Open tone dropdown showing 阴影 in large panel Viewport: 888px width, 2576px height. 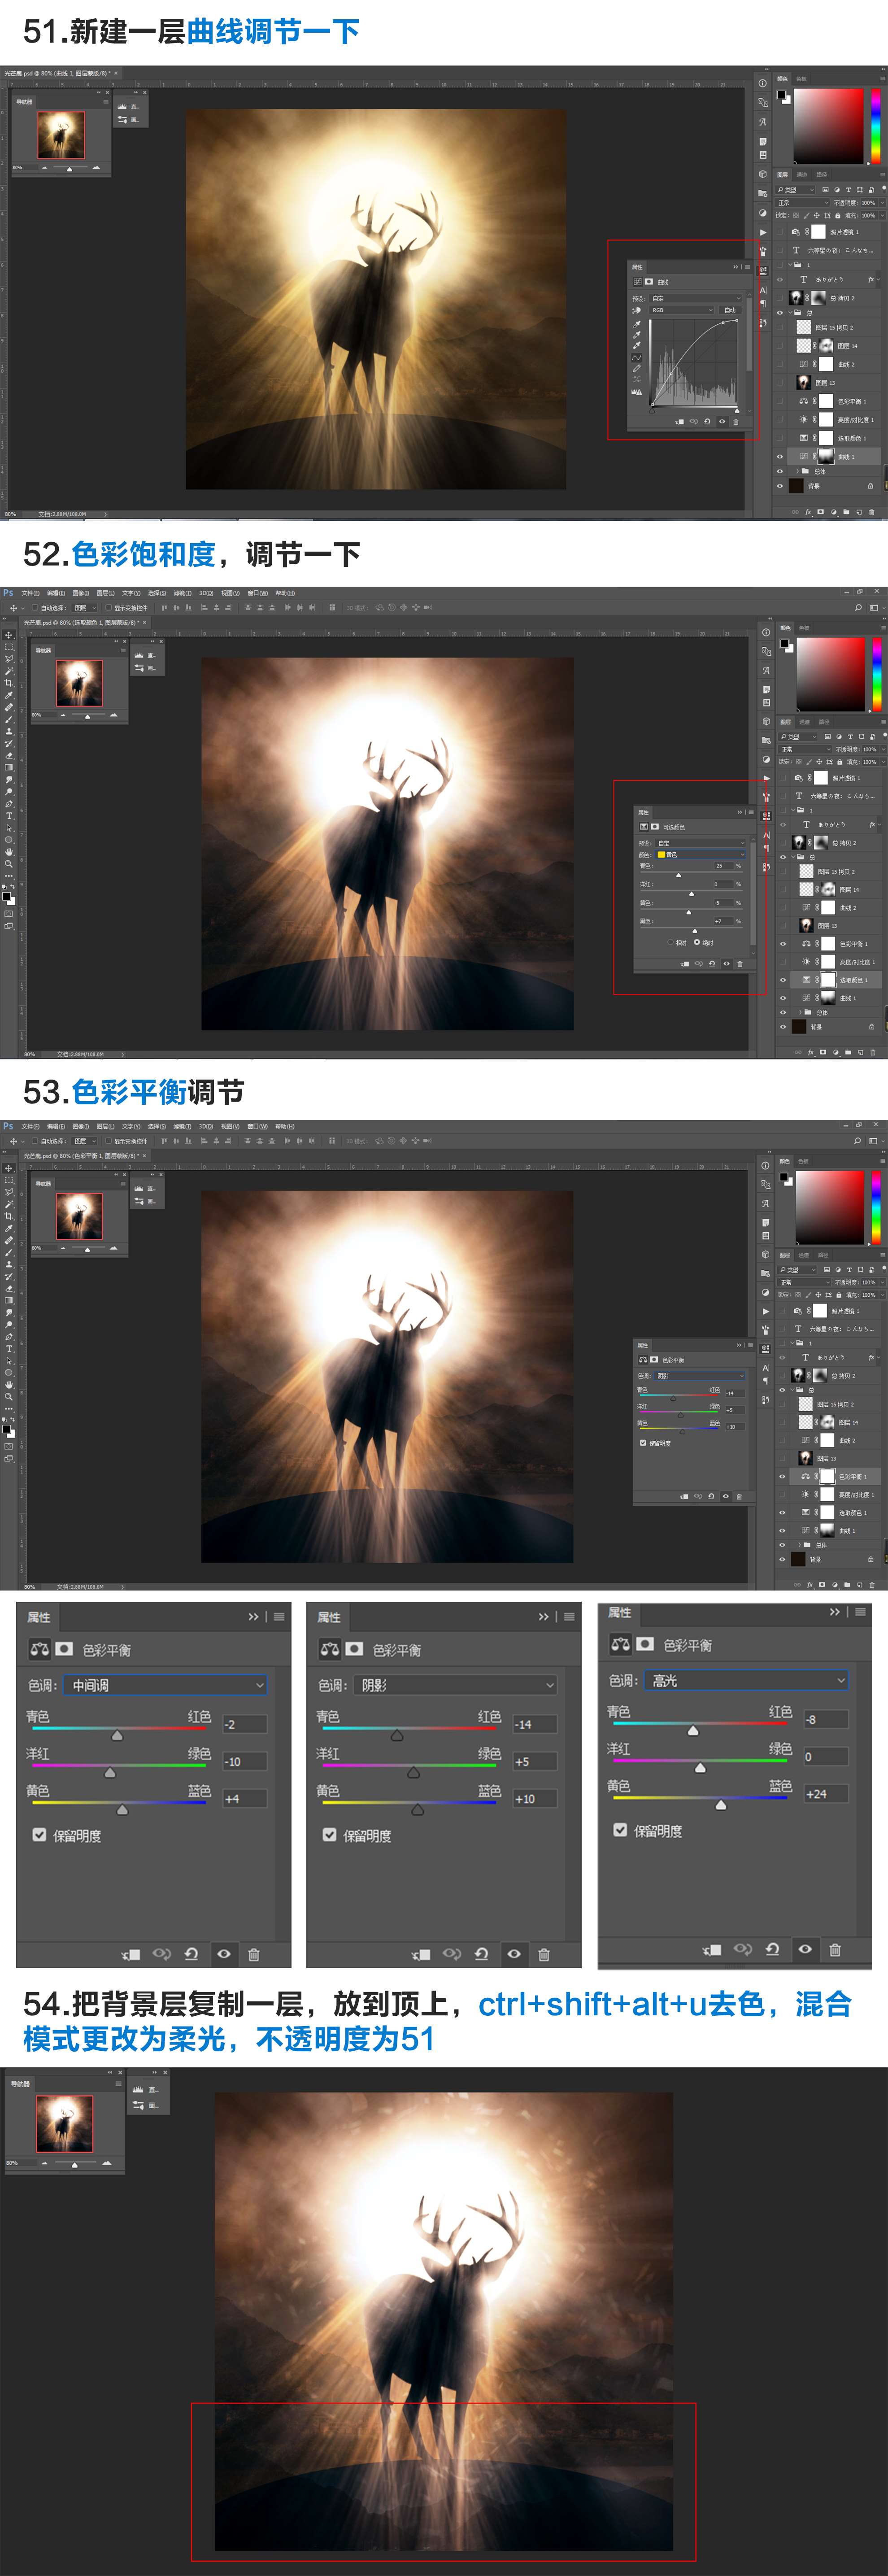[455, 1685]
